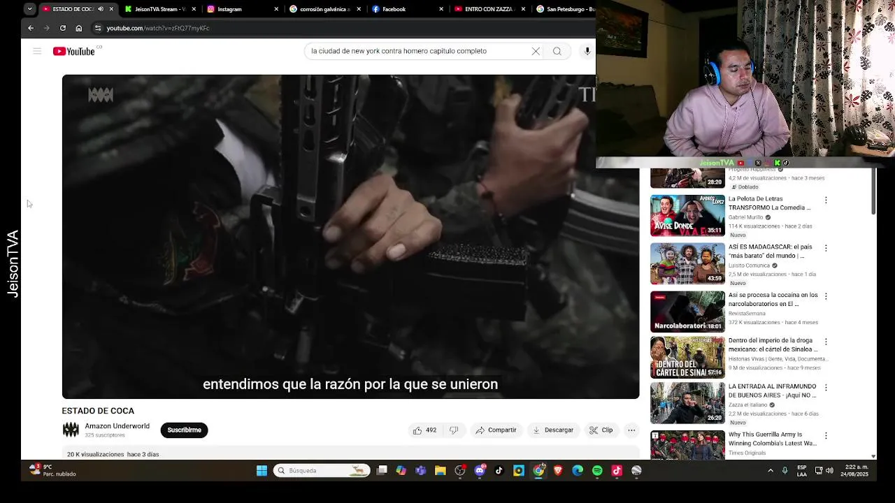Open options menu for imperio de la droga
This screenshot has height=503, width=895.
[x=826, y=342]
